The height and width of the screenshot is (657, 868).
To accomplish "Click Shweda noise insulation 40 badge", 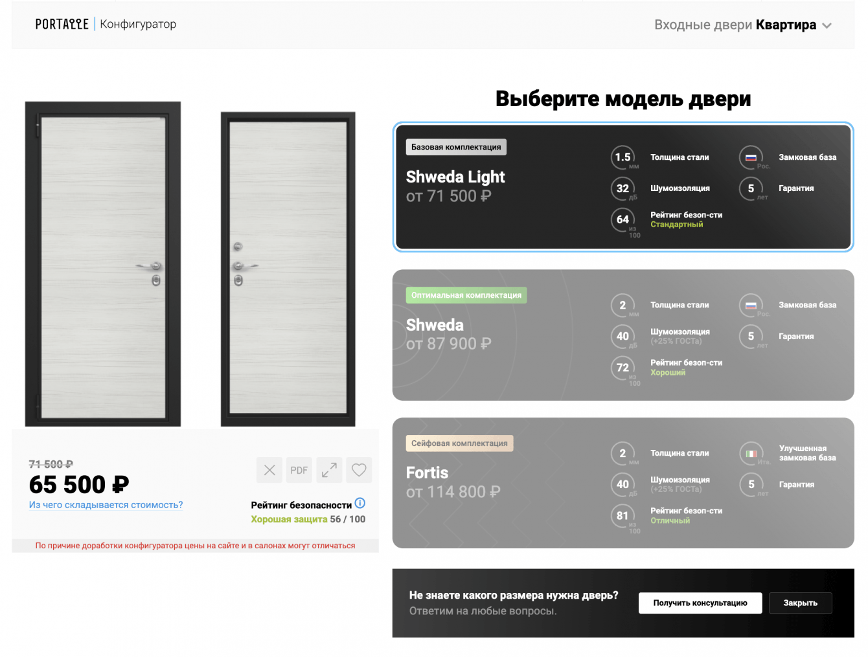I will (622, 336).
